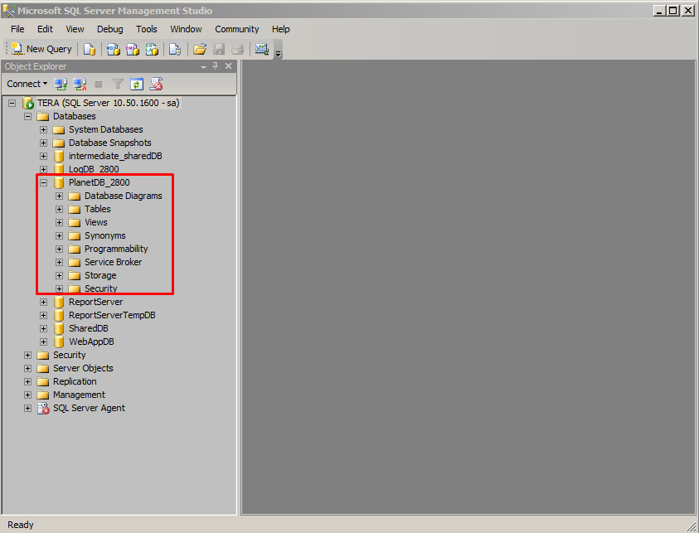Screen dimensions: 699x533
Task: Click the script-with-red-X icon in Object Explorer toolbar
Action: 156,84
